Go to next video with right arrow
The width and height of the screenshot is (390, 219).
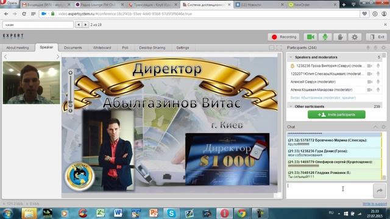pos(58,57)
